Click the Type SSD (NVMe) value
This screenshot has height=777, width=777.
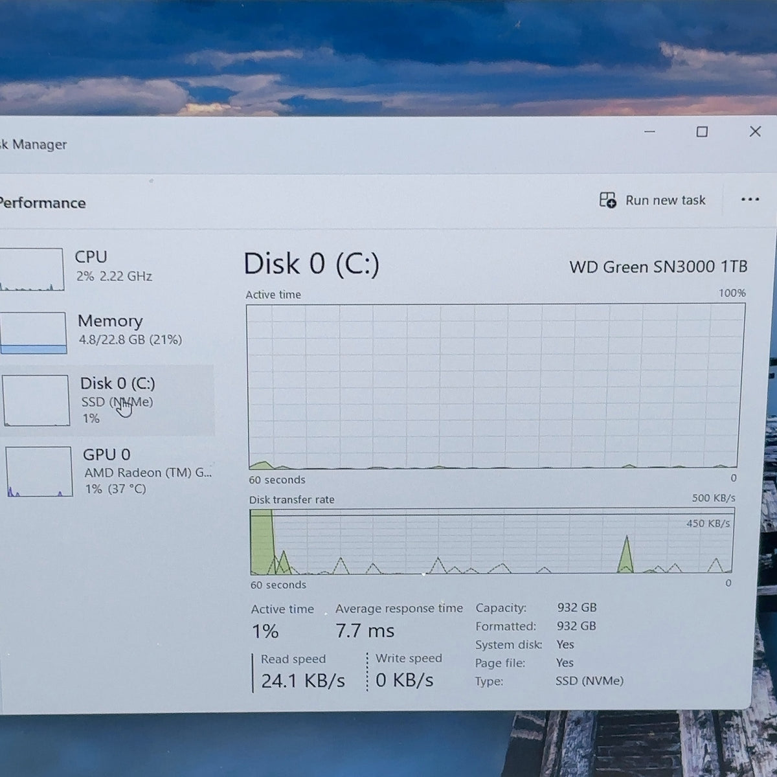(589, 681)
